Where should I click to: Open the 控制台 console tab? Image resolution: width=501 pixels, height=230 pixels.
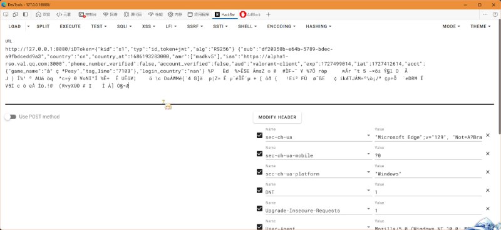tap(88, 14)
